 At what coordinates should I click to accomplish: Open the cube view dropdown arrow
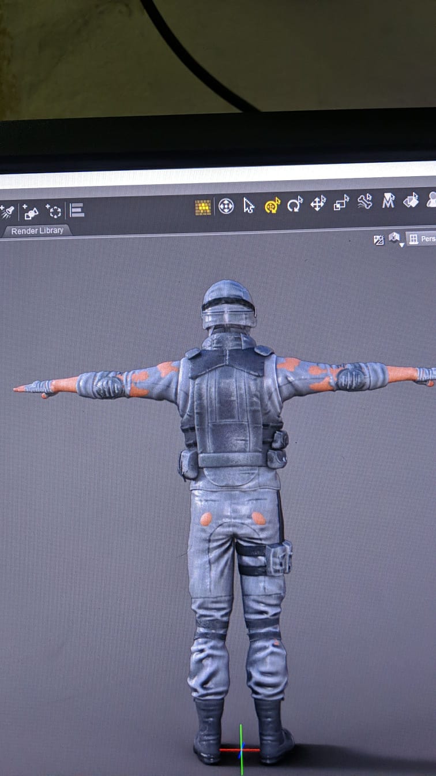coord(402,245)
